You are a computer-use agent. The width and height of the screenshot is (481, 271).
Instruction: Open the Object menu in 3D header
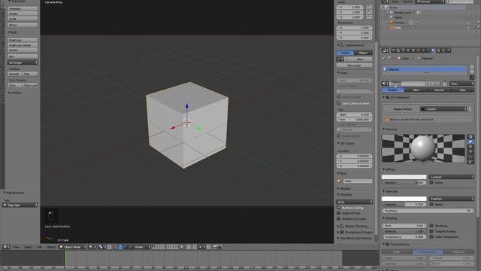[51, 247]
